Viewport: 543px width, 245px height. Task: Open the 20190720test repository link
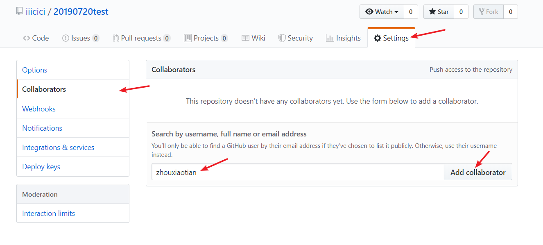point(81,11)
